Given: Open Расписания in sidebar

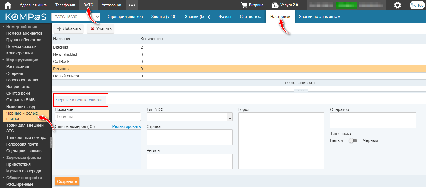Looking at the screenshot, I should [17, 66].
